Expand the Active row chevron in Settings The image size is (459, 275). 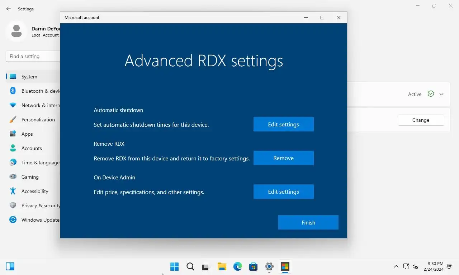pyautogui.click(x=441, y=94)
